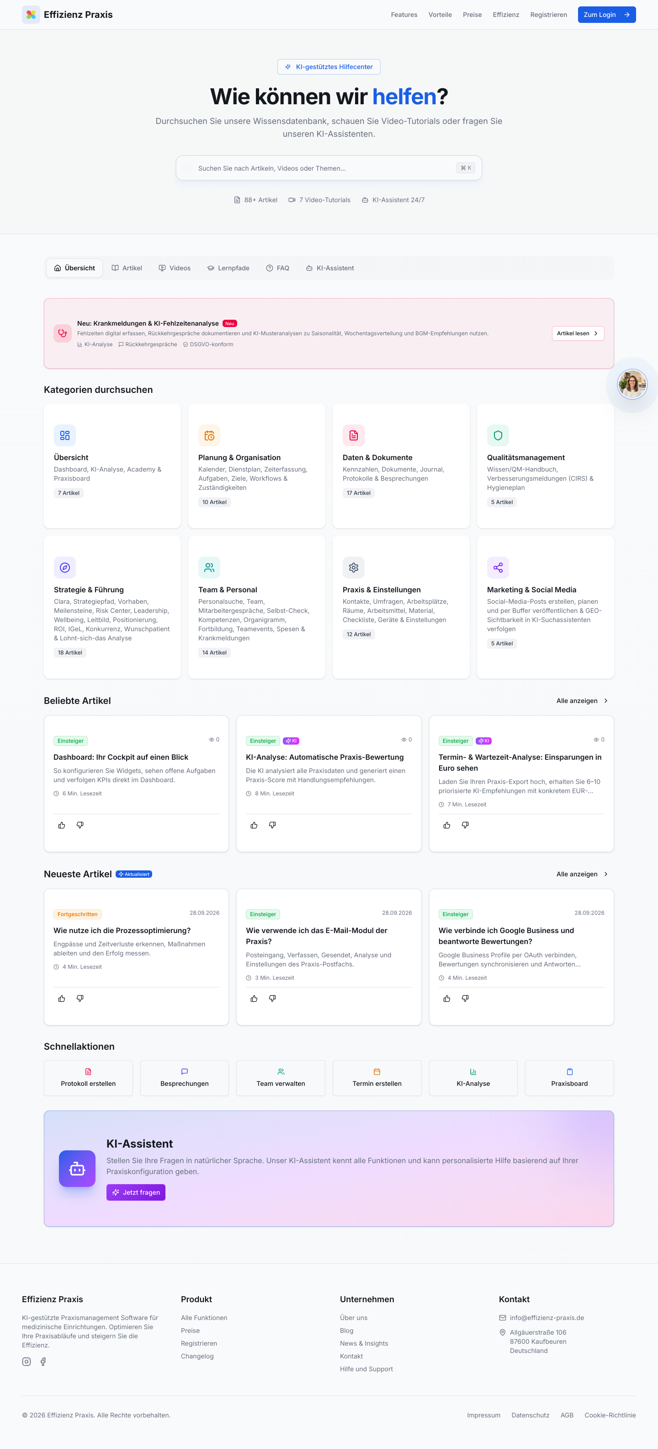Open the KI-Analyse quick action
658x1449 pixels.
click(473, 1078)
